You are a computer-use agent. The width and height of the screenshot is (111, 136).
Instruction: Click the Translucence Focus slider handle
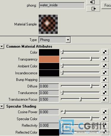(80, 99)
